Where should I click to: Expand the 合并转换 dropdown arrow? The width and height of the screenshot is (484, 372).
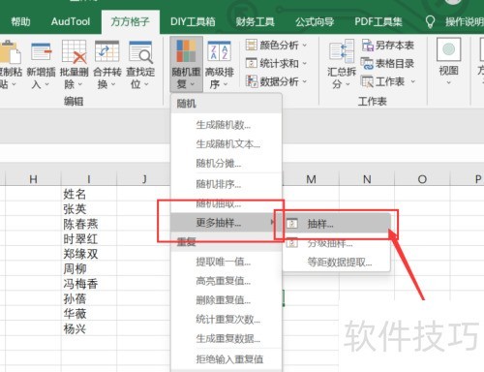pos(113,84)
